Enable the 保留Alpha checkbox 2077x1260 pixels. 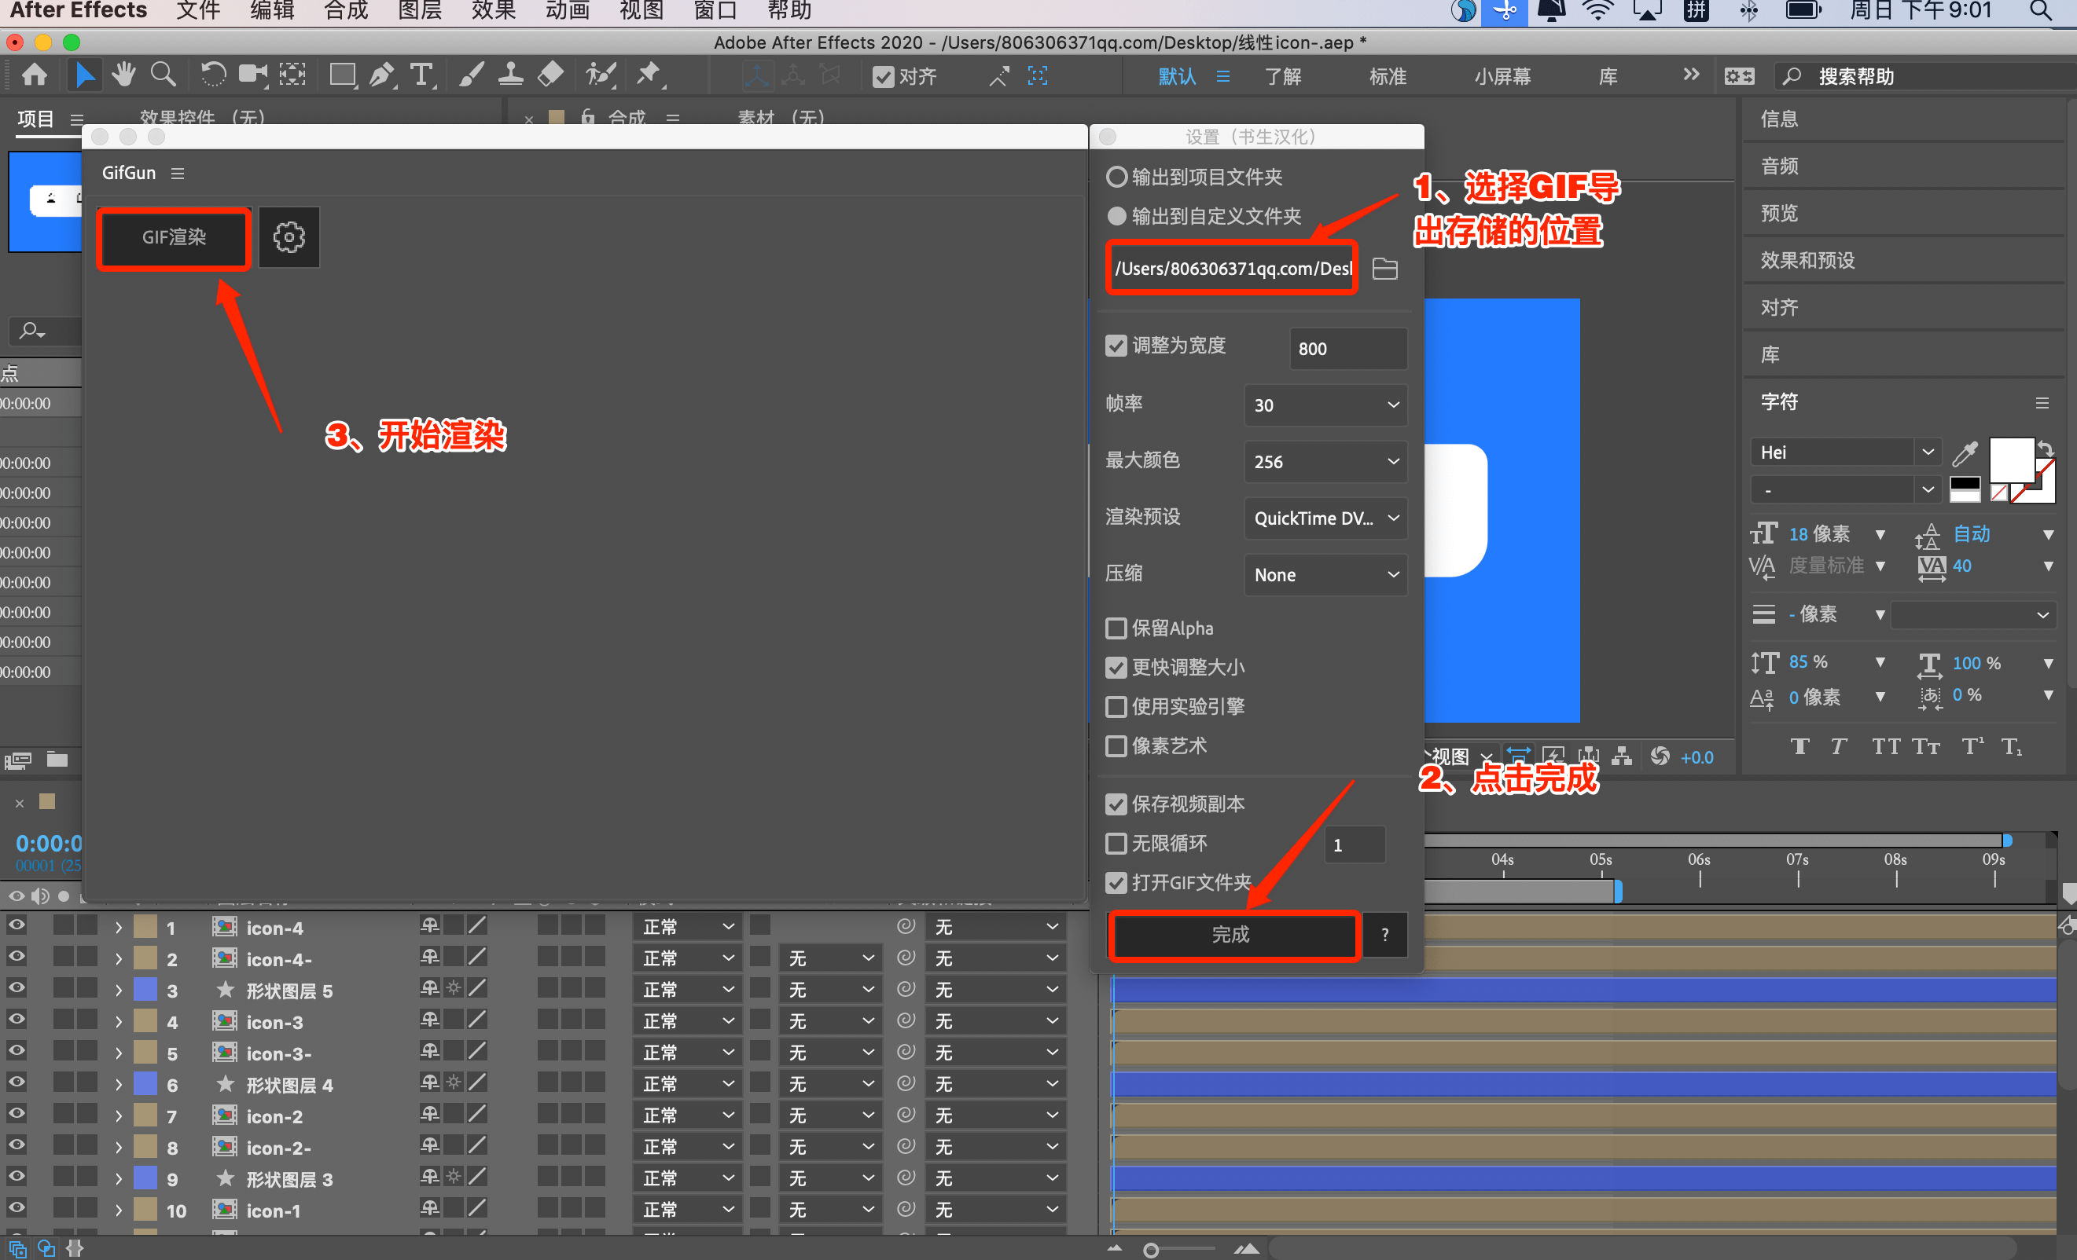(x=1116, y=628)
